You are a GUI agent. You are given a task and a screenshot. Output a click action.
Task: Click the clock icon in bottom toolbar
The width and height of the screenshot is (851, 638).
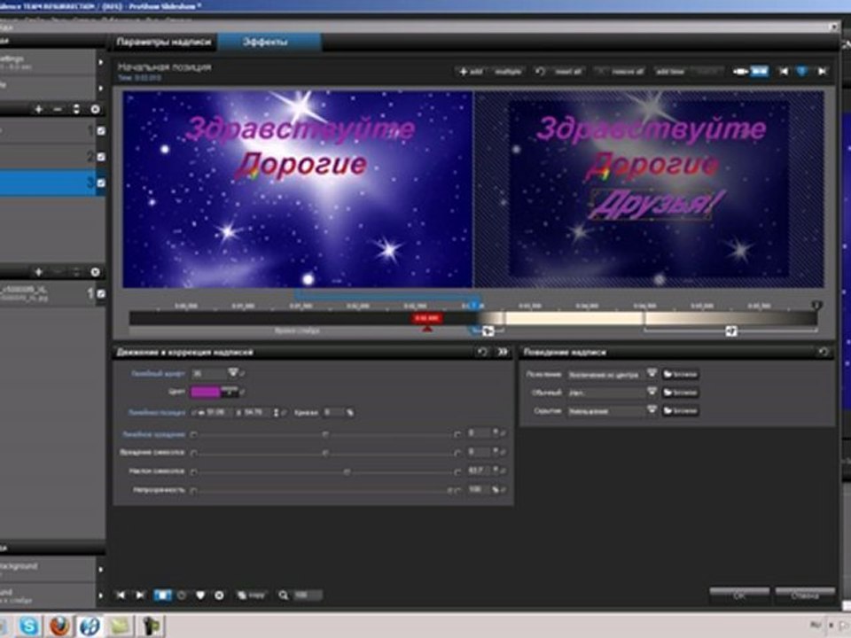182,595
